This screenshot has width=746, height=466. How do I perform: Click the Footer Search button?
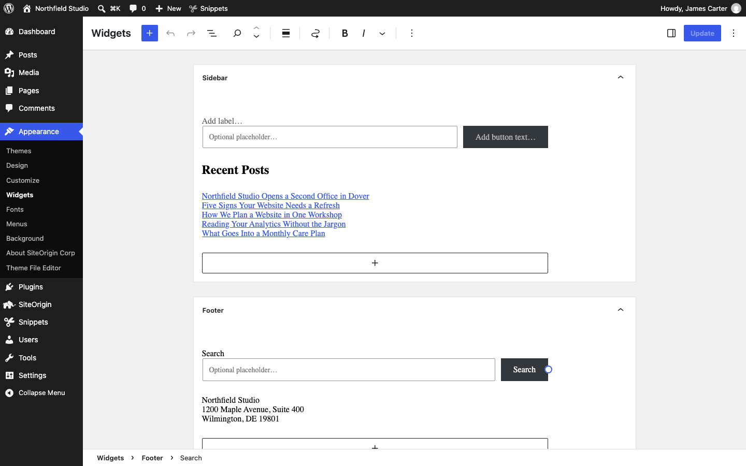tap(524, 370)
